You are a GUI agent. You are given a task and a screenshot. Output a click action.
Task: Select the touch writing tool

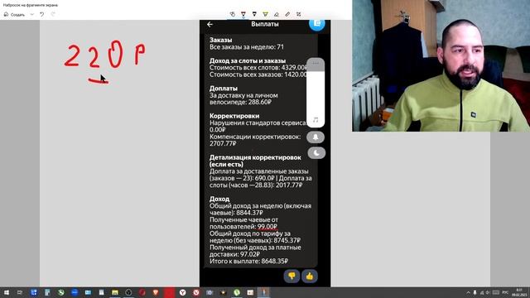(x=233, y=14)
